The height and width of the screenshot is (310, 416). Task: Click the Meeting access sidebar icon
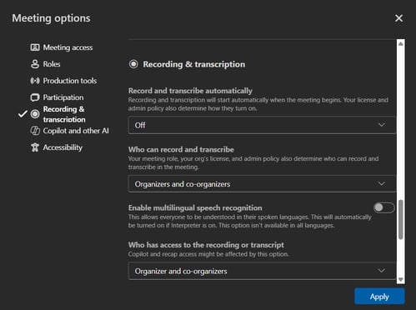click(35, 47)
